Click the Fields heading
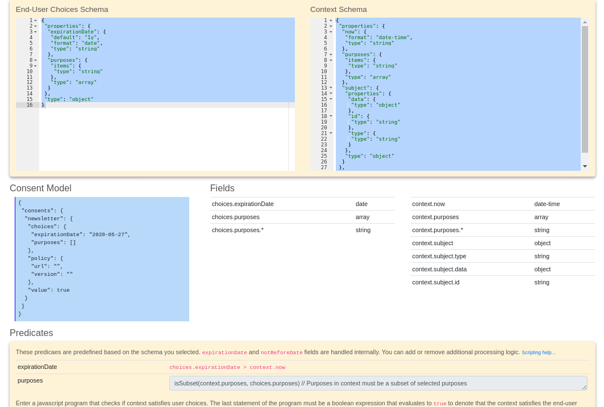This screenshot has height=407, width=604. point(222,188)
